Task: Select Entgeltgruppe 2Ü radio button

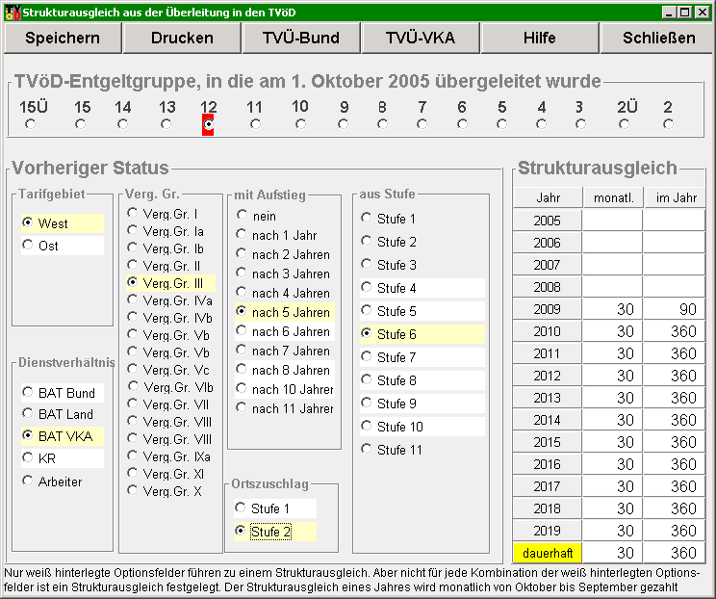Action: (x=625, y=124)
